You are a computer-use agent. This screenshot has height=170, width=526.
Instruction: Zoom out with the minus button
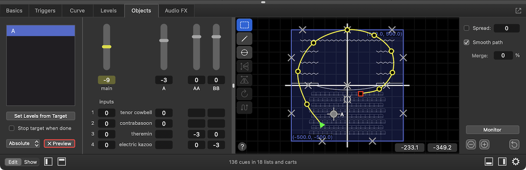[471, 145]
